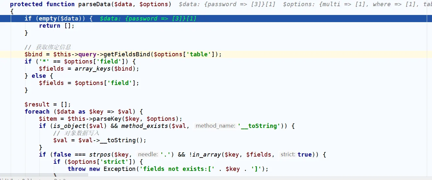Click the '$result = [];' line
Screen dimensions: 432x180
pyautogui.click(x=48, y=104)
